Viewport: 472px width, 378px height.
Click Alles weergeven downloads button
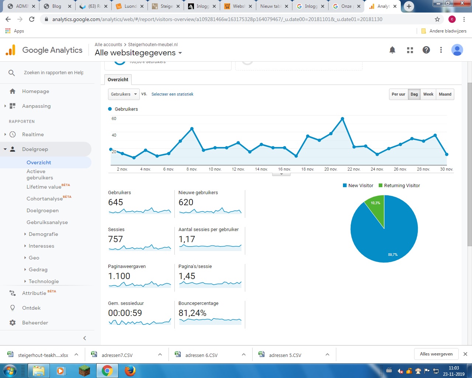(x=436, y=354)
